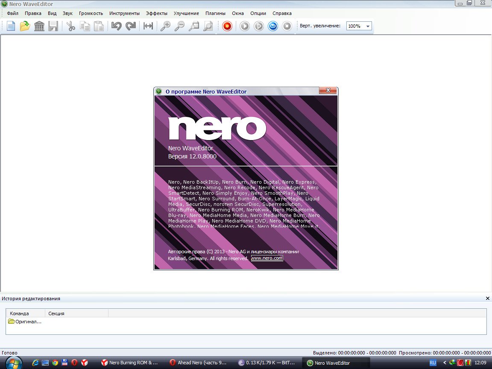492x369 pixels.
Task: Paste clipboard with toolbar paste icon
Action: point(99,26)
